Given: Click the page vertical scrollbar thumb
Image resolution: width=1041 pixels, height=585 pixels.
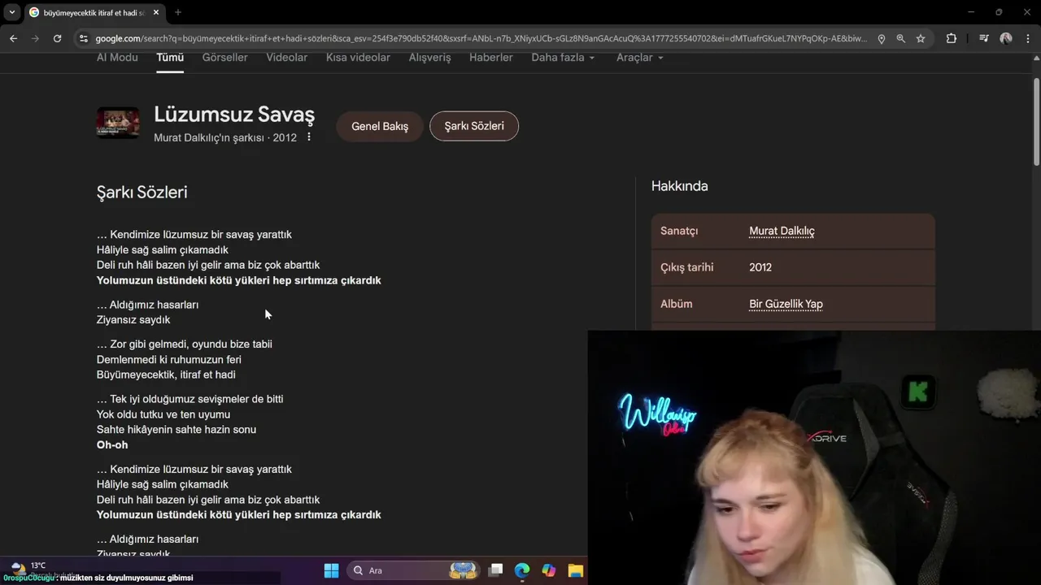Looking at the screenshot, I should coord(1036,122).
